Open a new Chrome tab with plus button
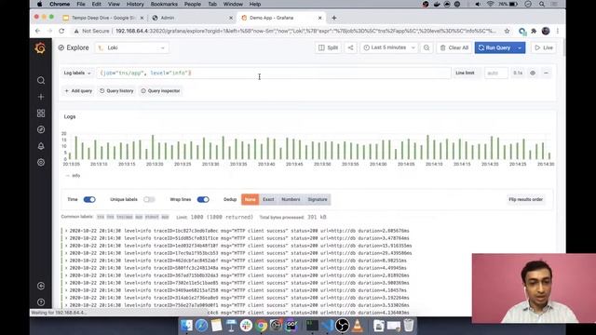The height and width of the screenshot is (335, 596). coord(333,18)
